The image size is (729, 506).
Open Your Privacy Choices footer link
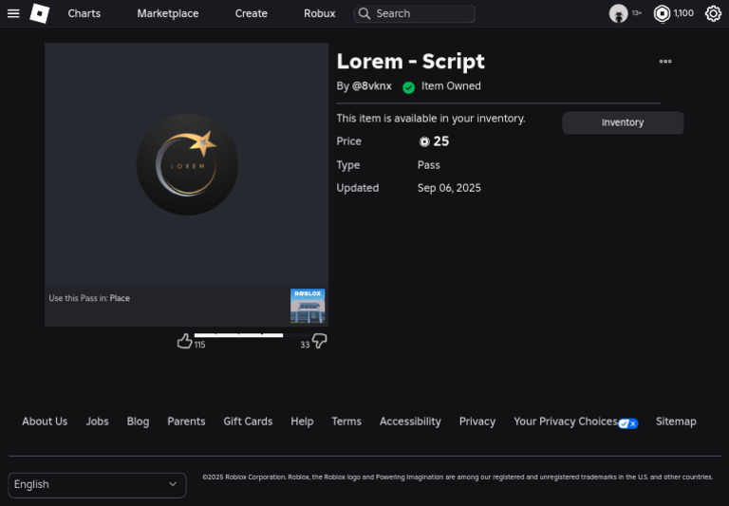[x=566, y=422]
